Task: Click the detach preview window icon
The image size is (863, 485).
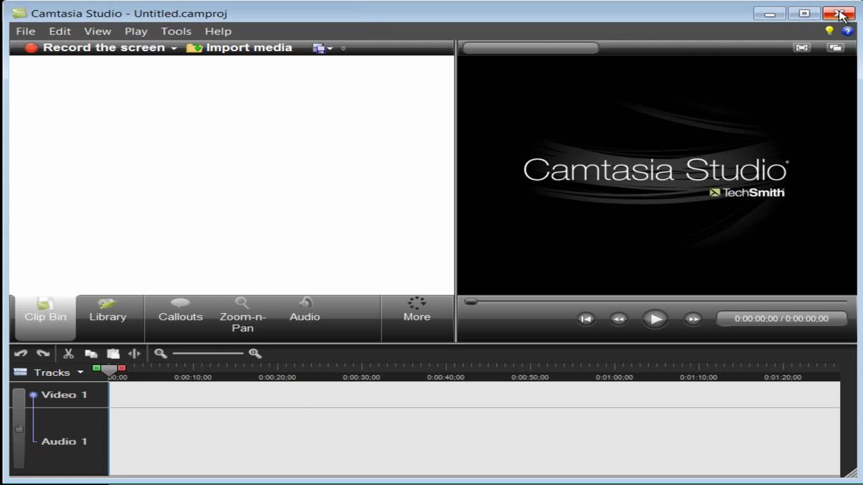Action: (x=835, y=48)
